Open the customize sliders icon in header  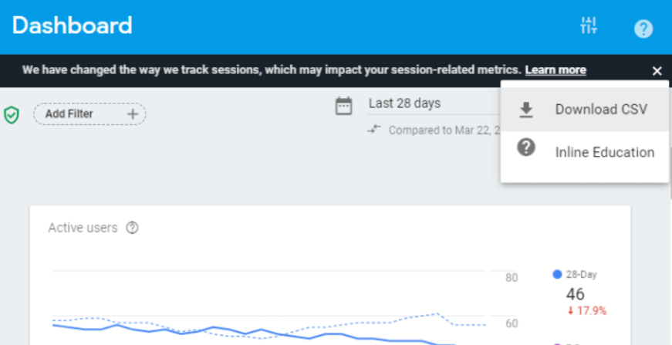589,25
